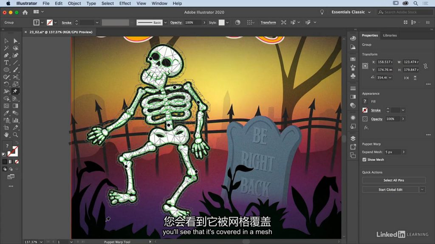
Task: Select the Mesh tool
Action: pyautogui.click(x=6, y=105)
